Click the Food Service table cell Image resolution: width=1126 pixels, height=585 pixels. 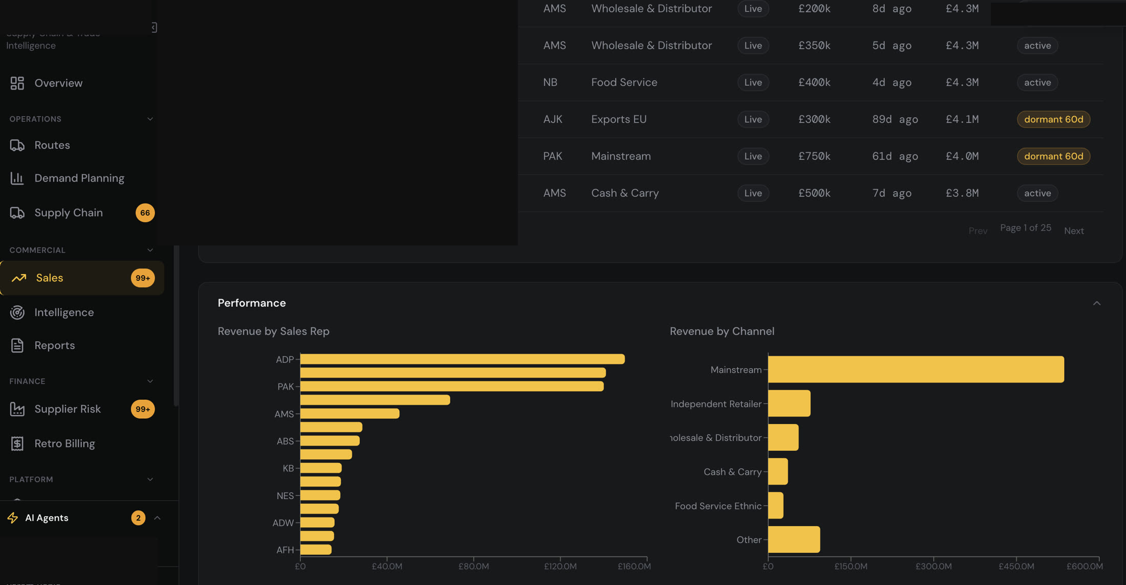tap(624, 82)
